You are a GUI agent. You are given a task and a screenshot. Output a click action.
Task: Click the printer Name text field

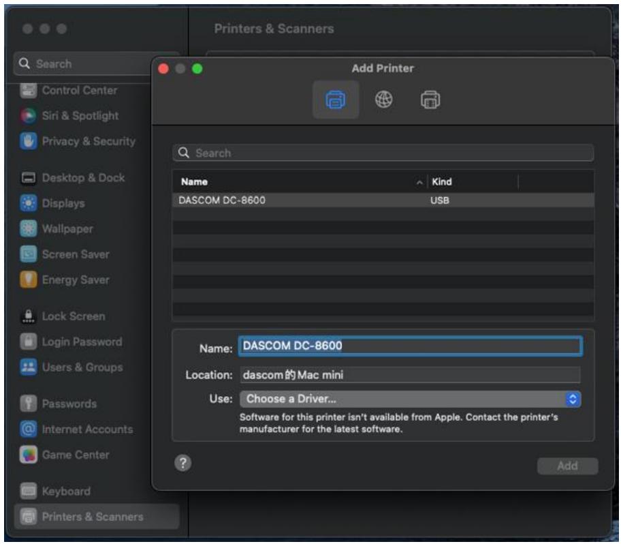tap(411, 346)
